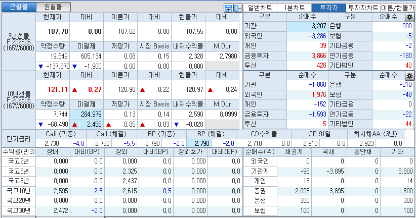
Task: Click the 국고3년 장외 yield 2.325
Action: pos(130,171)
